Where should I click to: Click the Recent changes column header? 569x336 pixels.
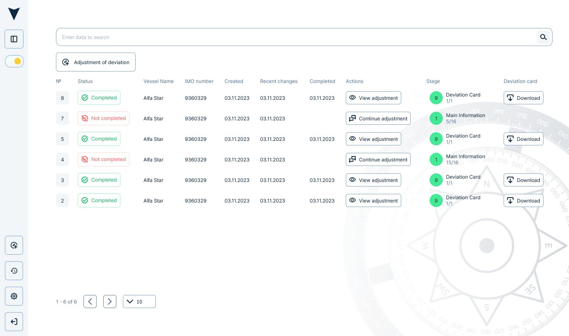279,81
